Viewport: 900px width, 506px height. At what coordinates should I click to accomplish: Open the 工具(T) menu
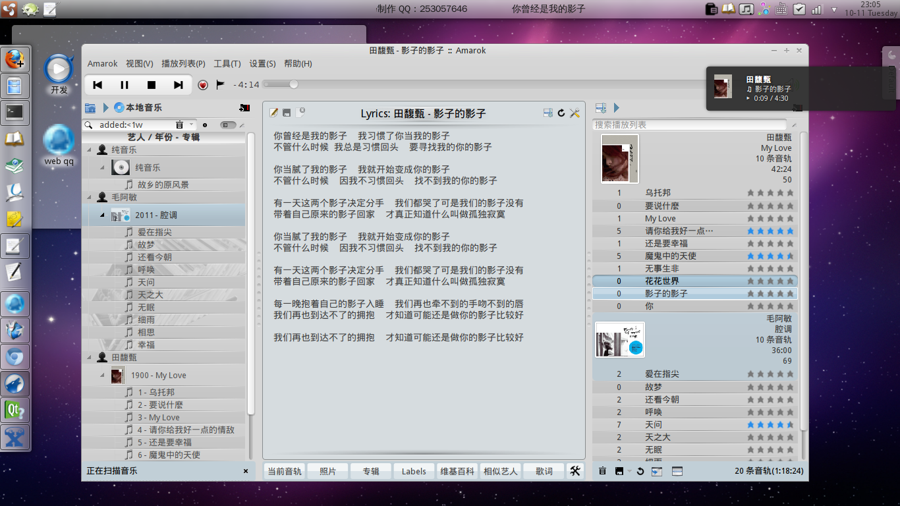(227, 64)
